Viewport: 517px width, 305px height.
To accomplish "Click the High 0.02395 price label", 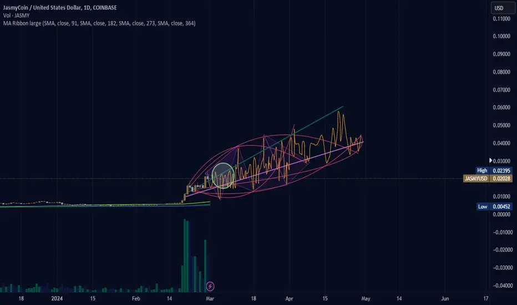I will click(494, 170).
